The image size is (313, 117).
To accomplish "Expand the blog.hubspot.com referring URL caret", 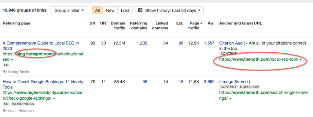I will point(12,60).
